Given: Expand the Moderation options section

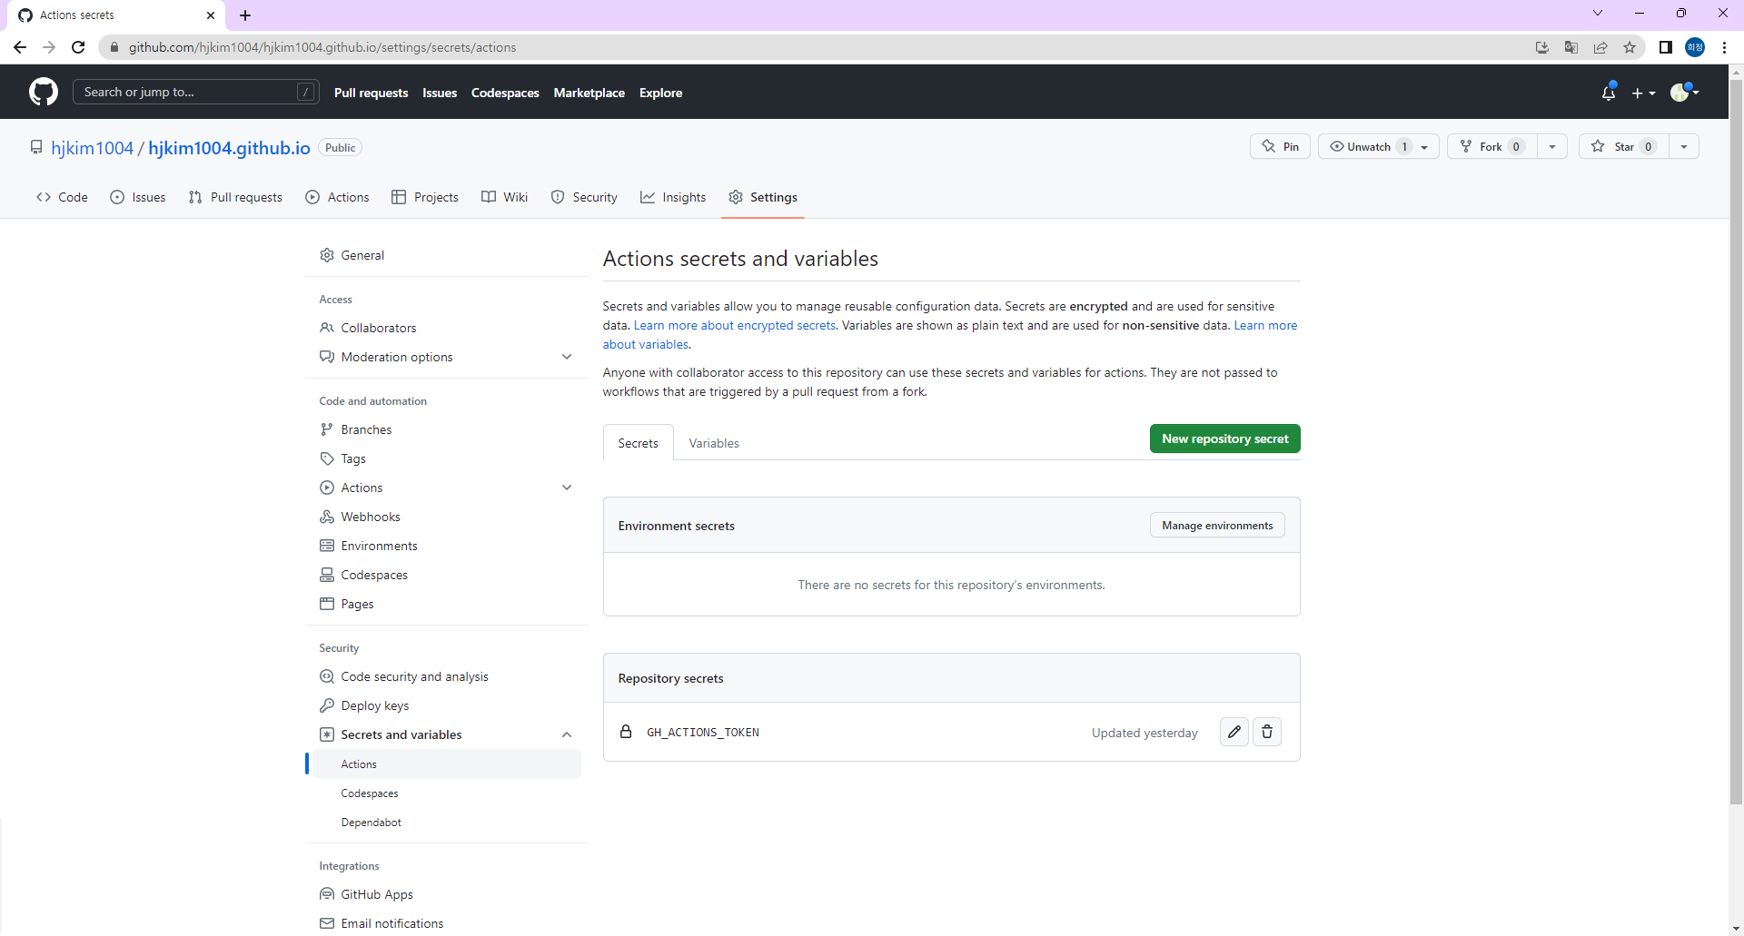Looking at the screenshot, I should click(567, 357).
